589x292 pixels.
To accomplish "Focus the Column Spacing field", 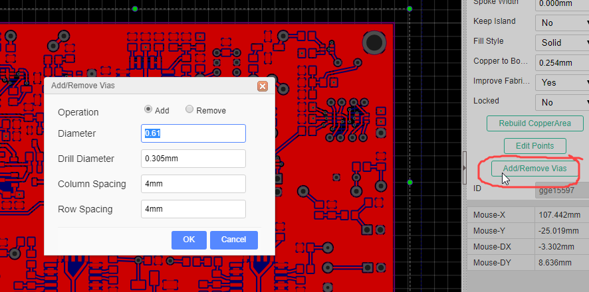I will (x=193, y=184).
